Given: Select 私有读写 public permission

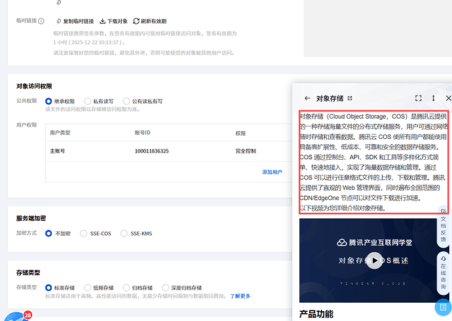Looking at the screenshot, I should 87,101.
